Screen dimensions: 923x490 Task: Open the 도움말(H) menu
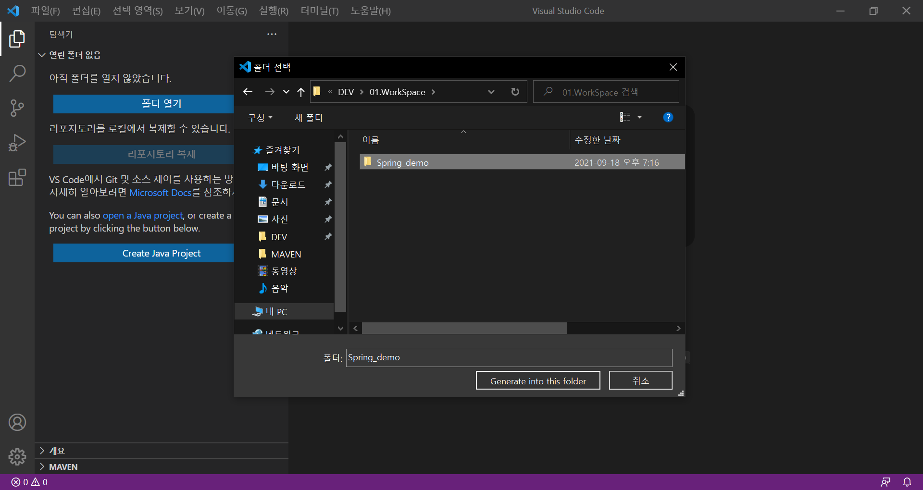tap(371, 11)
